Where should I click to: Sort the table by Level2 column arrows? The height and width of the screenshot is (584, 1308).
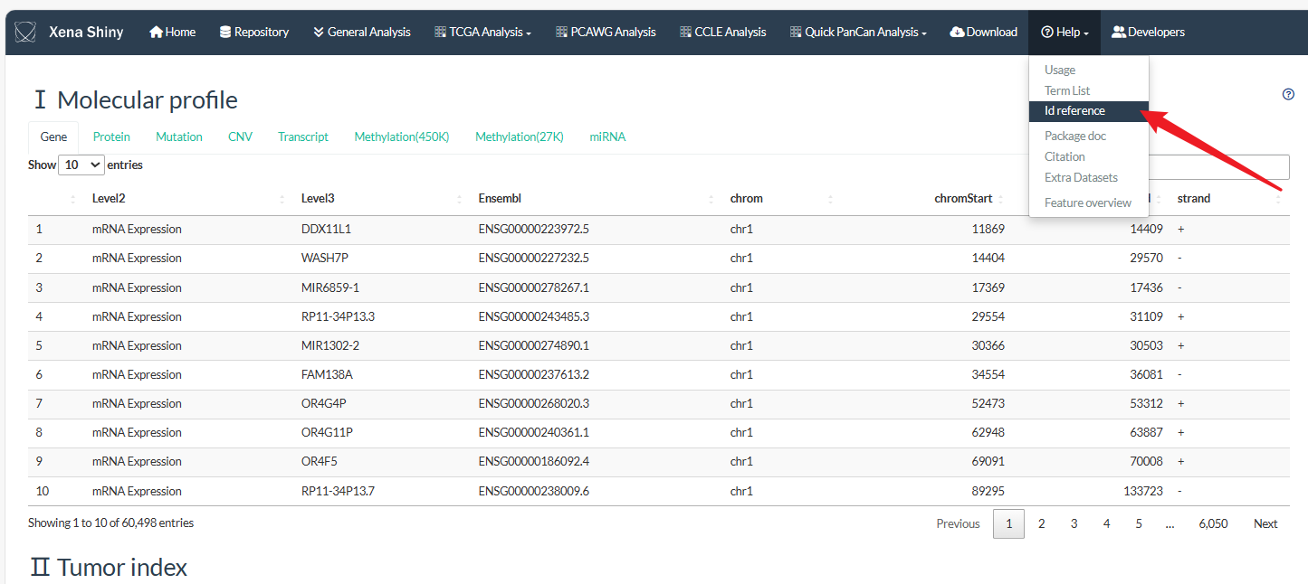(282, 199)
